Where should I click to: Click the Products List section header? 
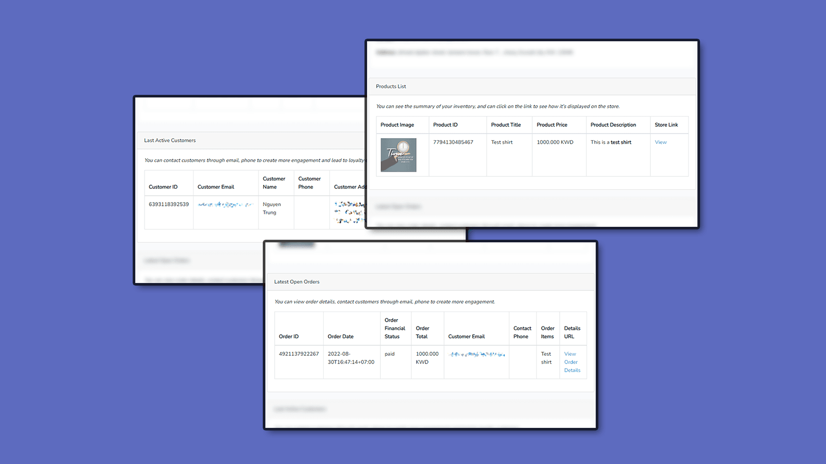click(x=391, y=86)
